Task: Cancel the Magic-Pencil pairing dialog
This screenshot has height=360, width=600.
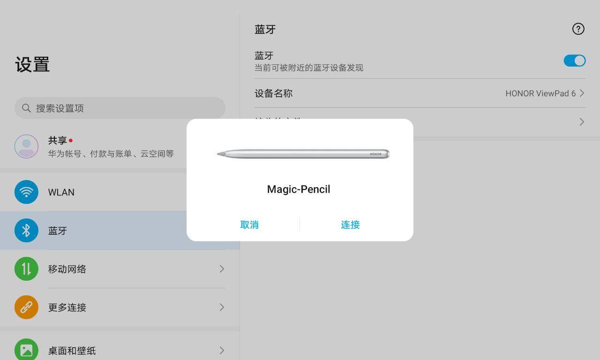Action: click(249, 225)
